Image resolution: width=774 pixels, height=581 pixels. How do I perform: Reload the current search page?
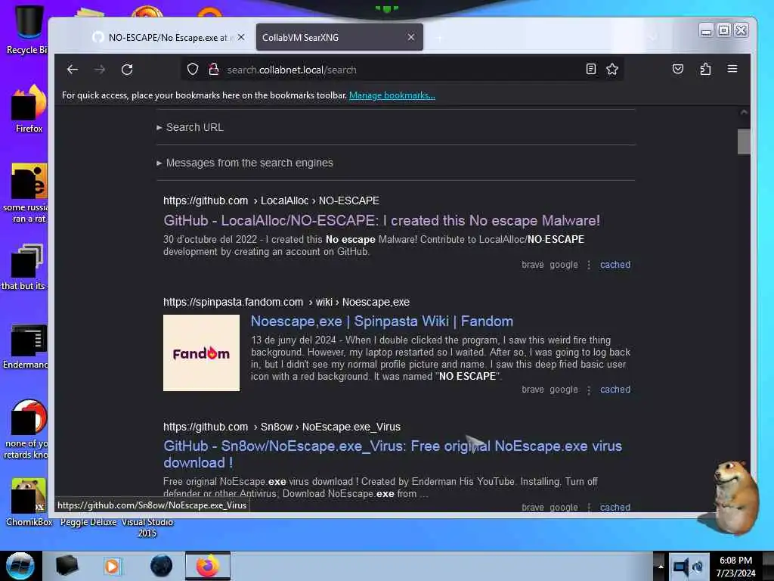(x=127, y=70)
